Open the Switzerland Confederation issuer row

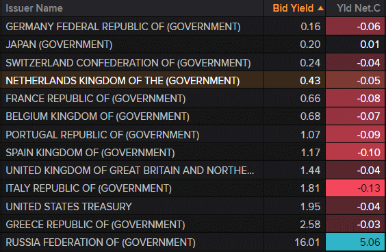point(193,62)
